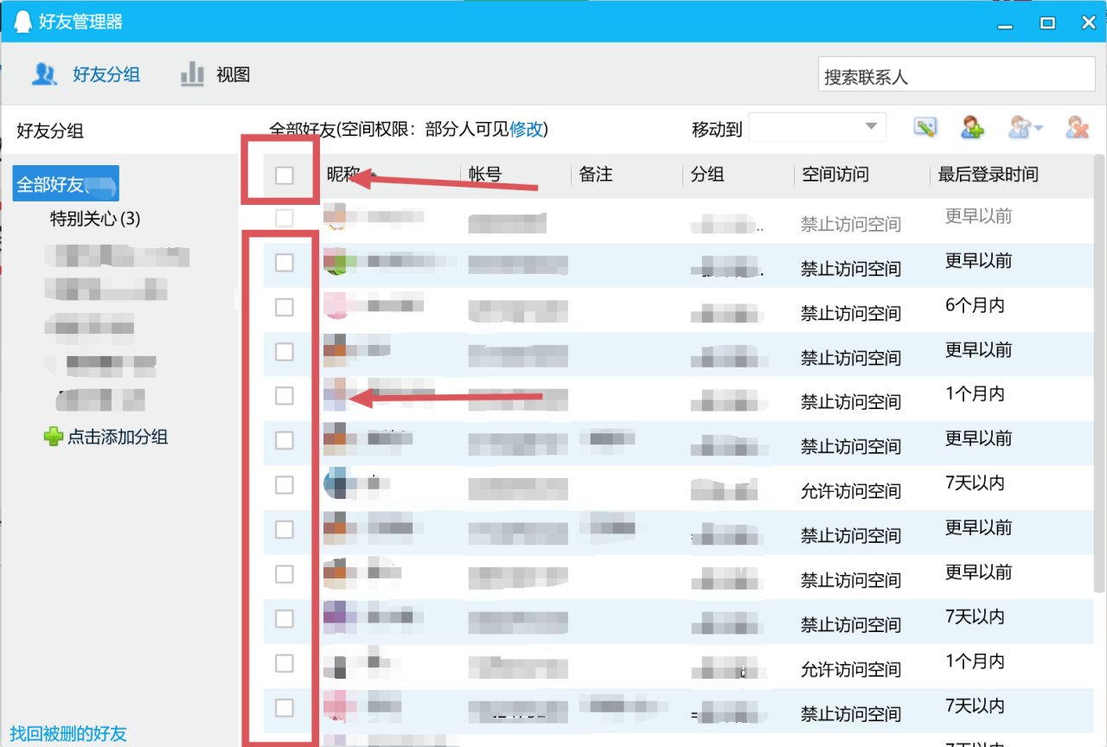Check the select-all checkbox in header row

coord(285,174)
